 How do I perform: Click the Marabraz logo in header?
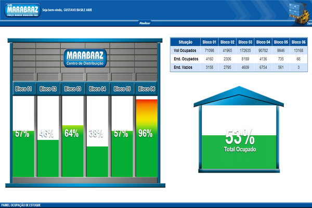click(x=22, y=10)
